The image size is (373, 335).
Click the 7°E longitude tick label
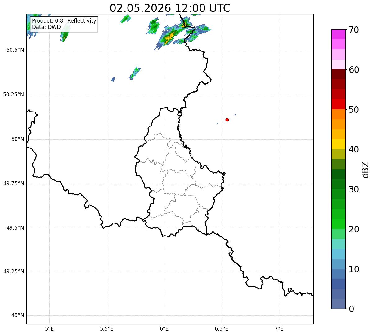point(279,328)
